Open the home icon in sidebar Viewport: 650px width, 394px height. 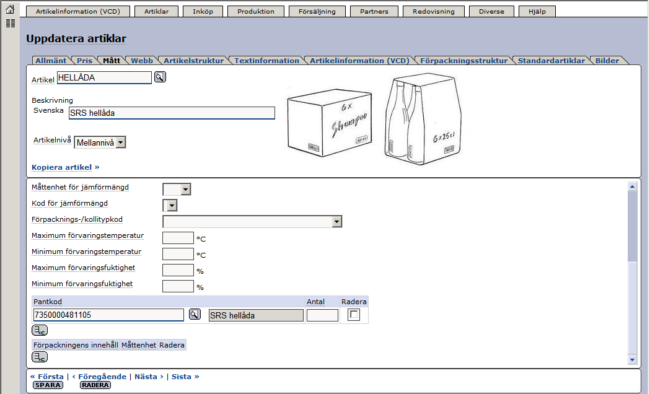[11, 9]
